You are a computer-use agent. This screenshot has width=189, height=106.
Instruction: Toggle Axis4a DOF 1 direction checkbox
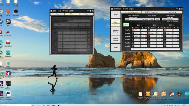pos(133,39)
